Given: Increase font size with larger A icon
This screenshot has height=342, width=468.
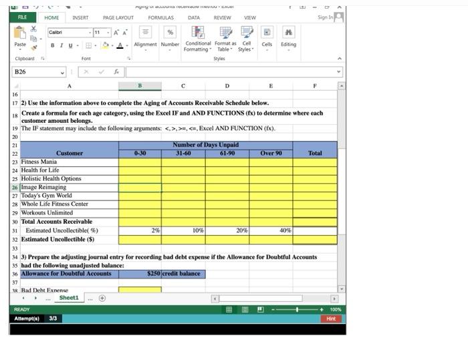Looking at the screenshot, I should (116, 33).
